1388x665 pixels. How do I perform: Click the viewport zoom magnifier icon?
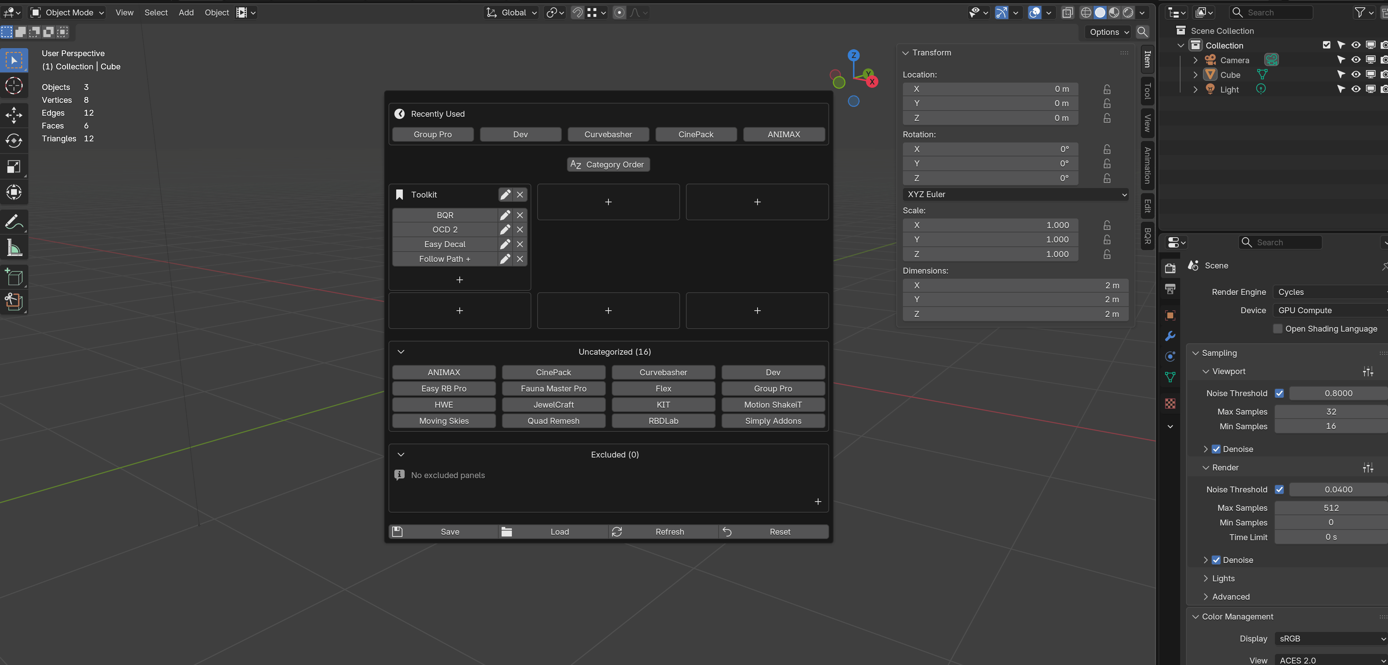(1142, 32)
